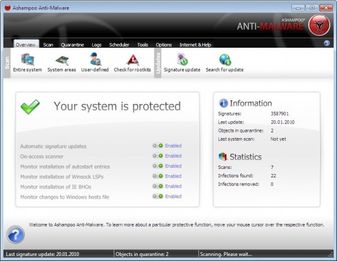Click Enabled link for Automatic signature updates
337x261 pixels.
[x=173, y=145]
